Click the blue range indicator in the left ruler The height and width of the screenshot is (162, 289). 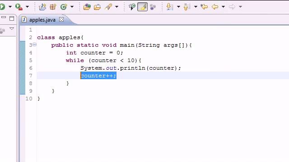(23, 68)
